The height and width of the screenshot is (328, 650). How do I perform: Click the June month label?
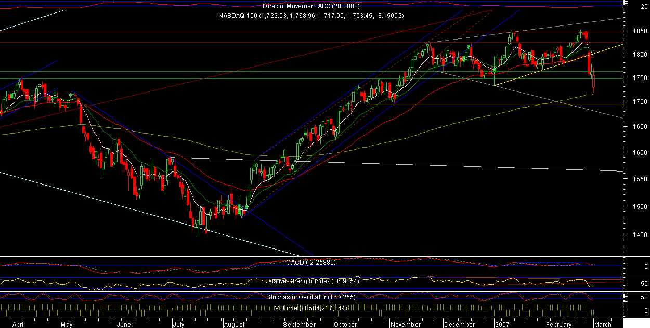coord(123,324)
